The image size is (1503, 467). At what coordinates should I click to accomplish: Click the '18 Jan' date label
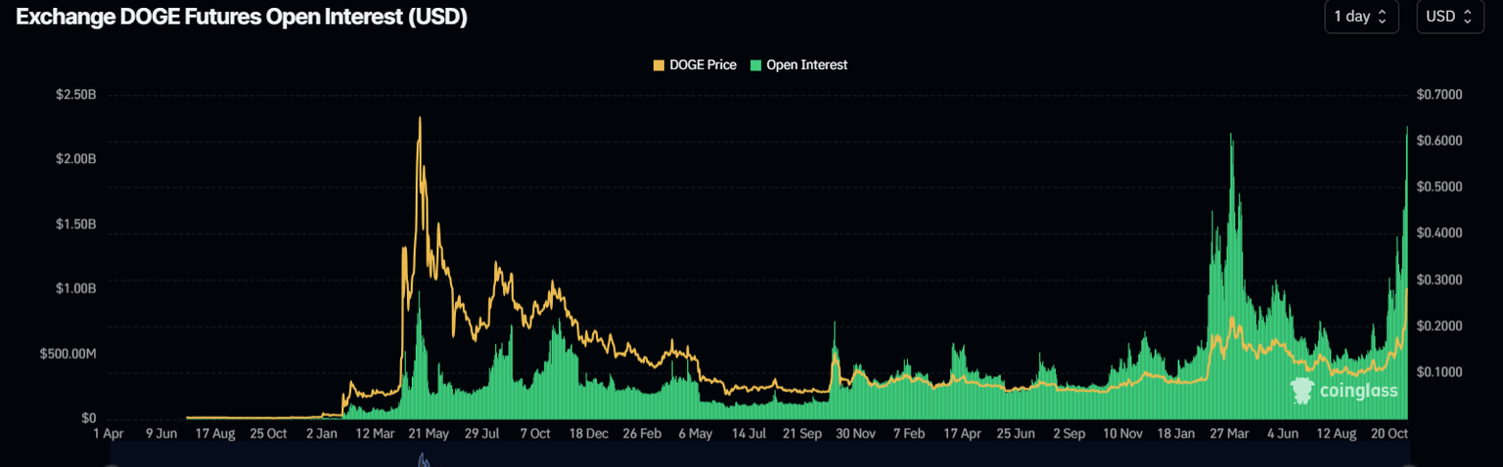[1176, 433]
